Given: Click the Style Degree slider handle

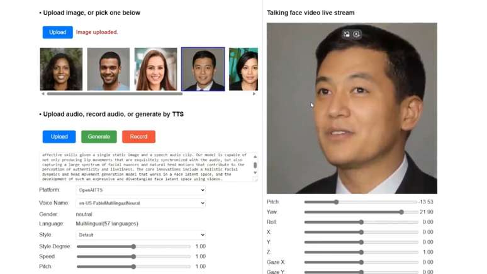Looking at the screenshot, I should click(133, 247).
